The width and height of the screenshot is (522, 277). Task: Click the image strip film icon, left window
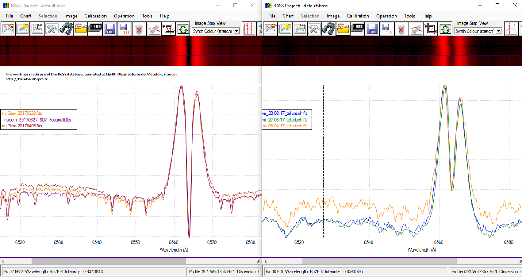(x=95, y=29)
